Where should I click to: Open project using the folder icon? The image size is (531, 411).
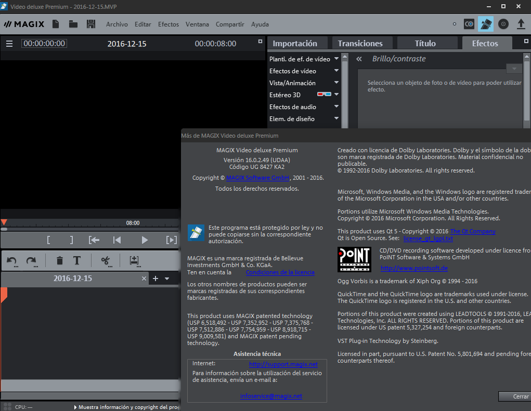73,24
